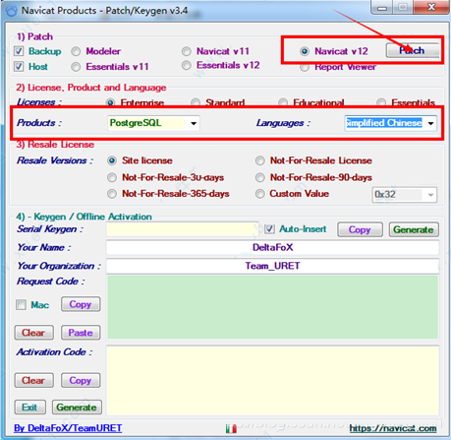The width and height of the screenshot is (451, 440).
Task: Close the Patch/Keygen window
Action: 431,7
